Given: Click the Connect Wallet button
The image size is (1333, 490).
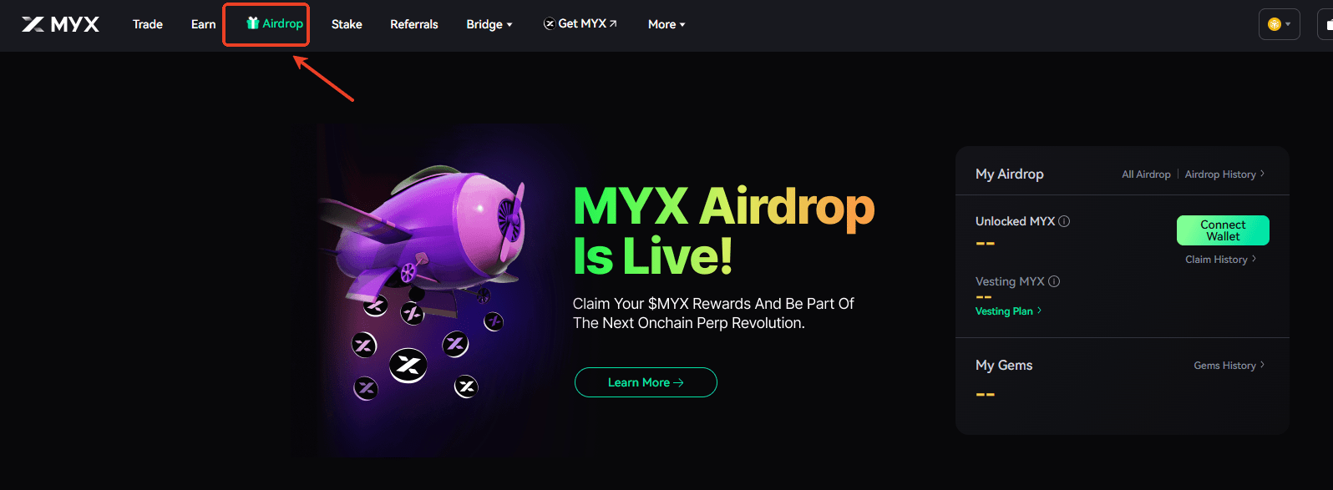Looking at the screenshot, I should 1223,230.
